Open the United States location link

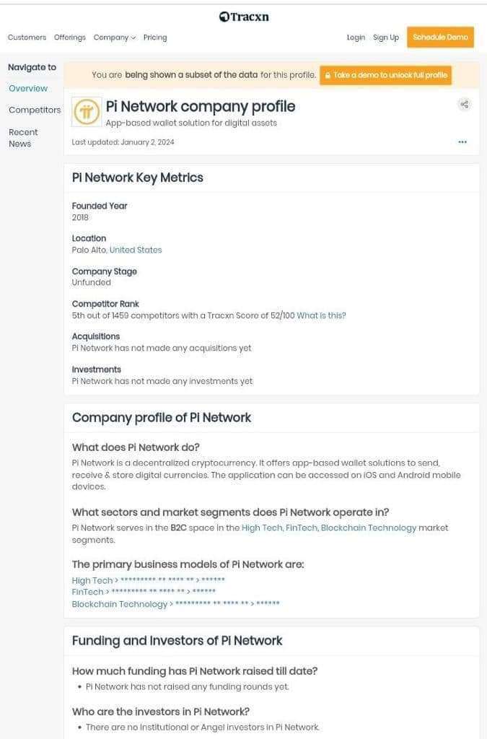[136, 250]
